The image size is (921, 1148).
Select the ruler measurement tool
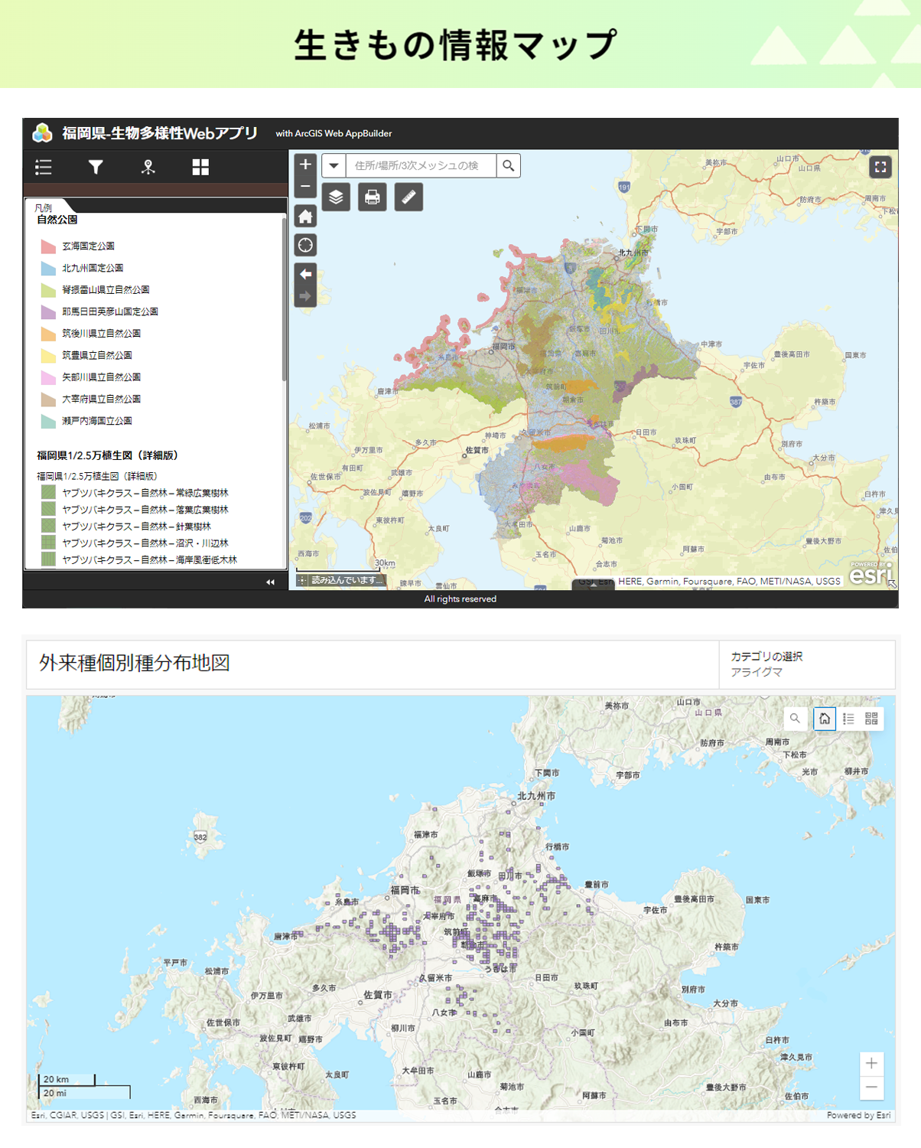(408, 197)
